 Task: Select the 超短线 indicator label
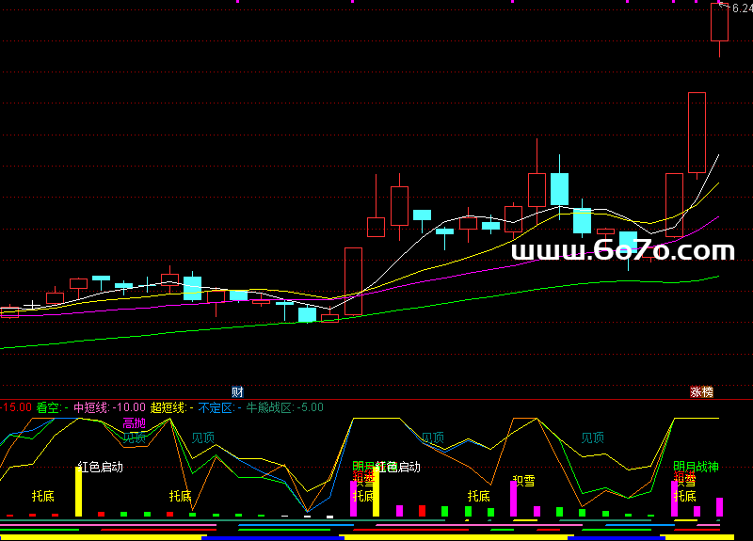coord(168,407)
